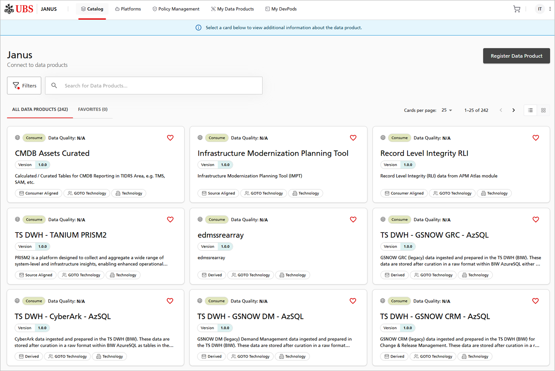The width and height of the screenshot is (555, 371).
Task: Switch to the Favorites tab
Action: [x=93, y=109]
